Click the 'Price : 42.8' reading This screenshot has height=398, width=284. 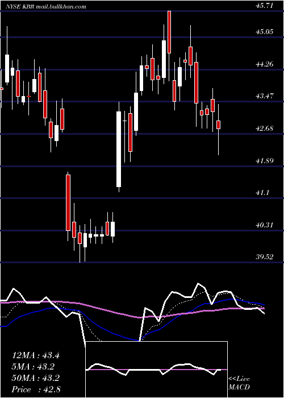36,389
